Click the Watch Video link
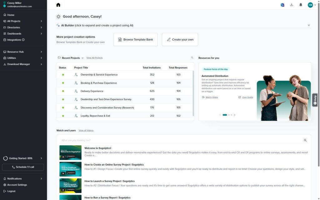 point(212,97)
